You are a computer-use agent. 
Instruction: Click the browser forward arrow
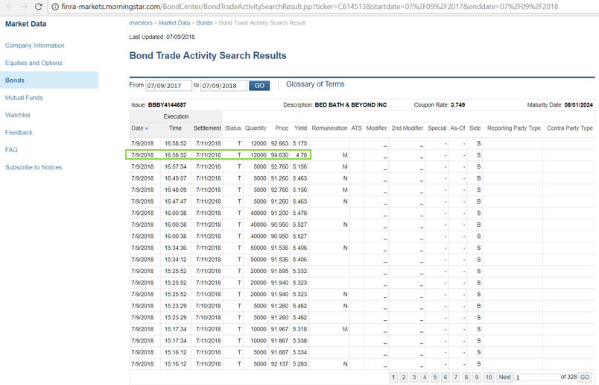[x=24, y=7]
